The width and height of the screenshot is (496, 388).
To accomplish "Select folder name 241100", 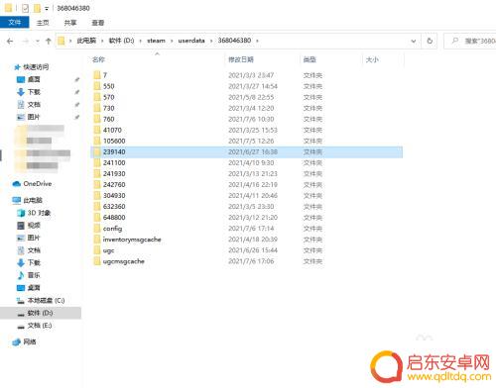I will click(x=114, y=162).
